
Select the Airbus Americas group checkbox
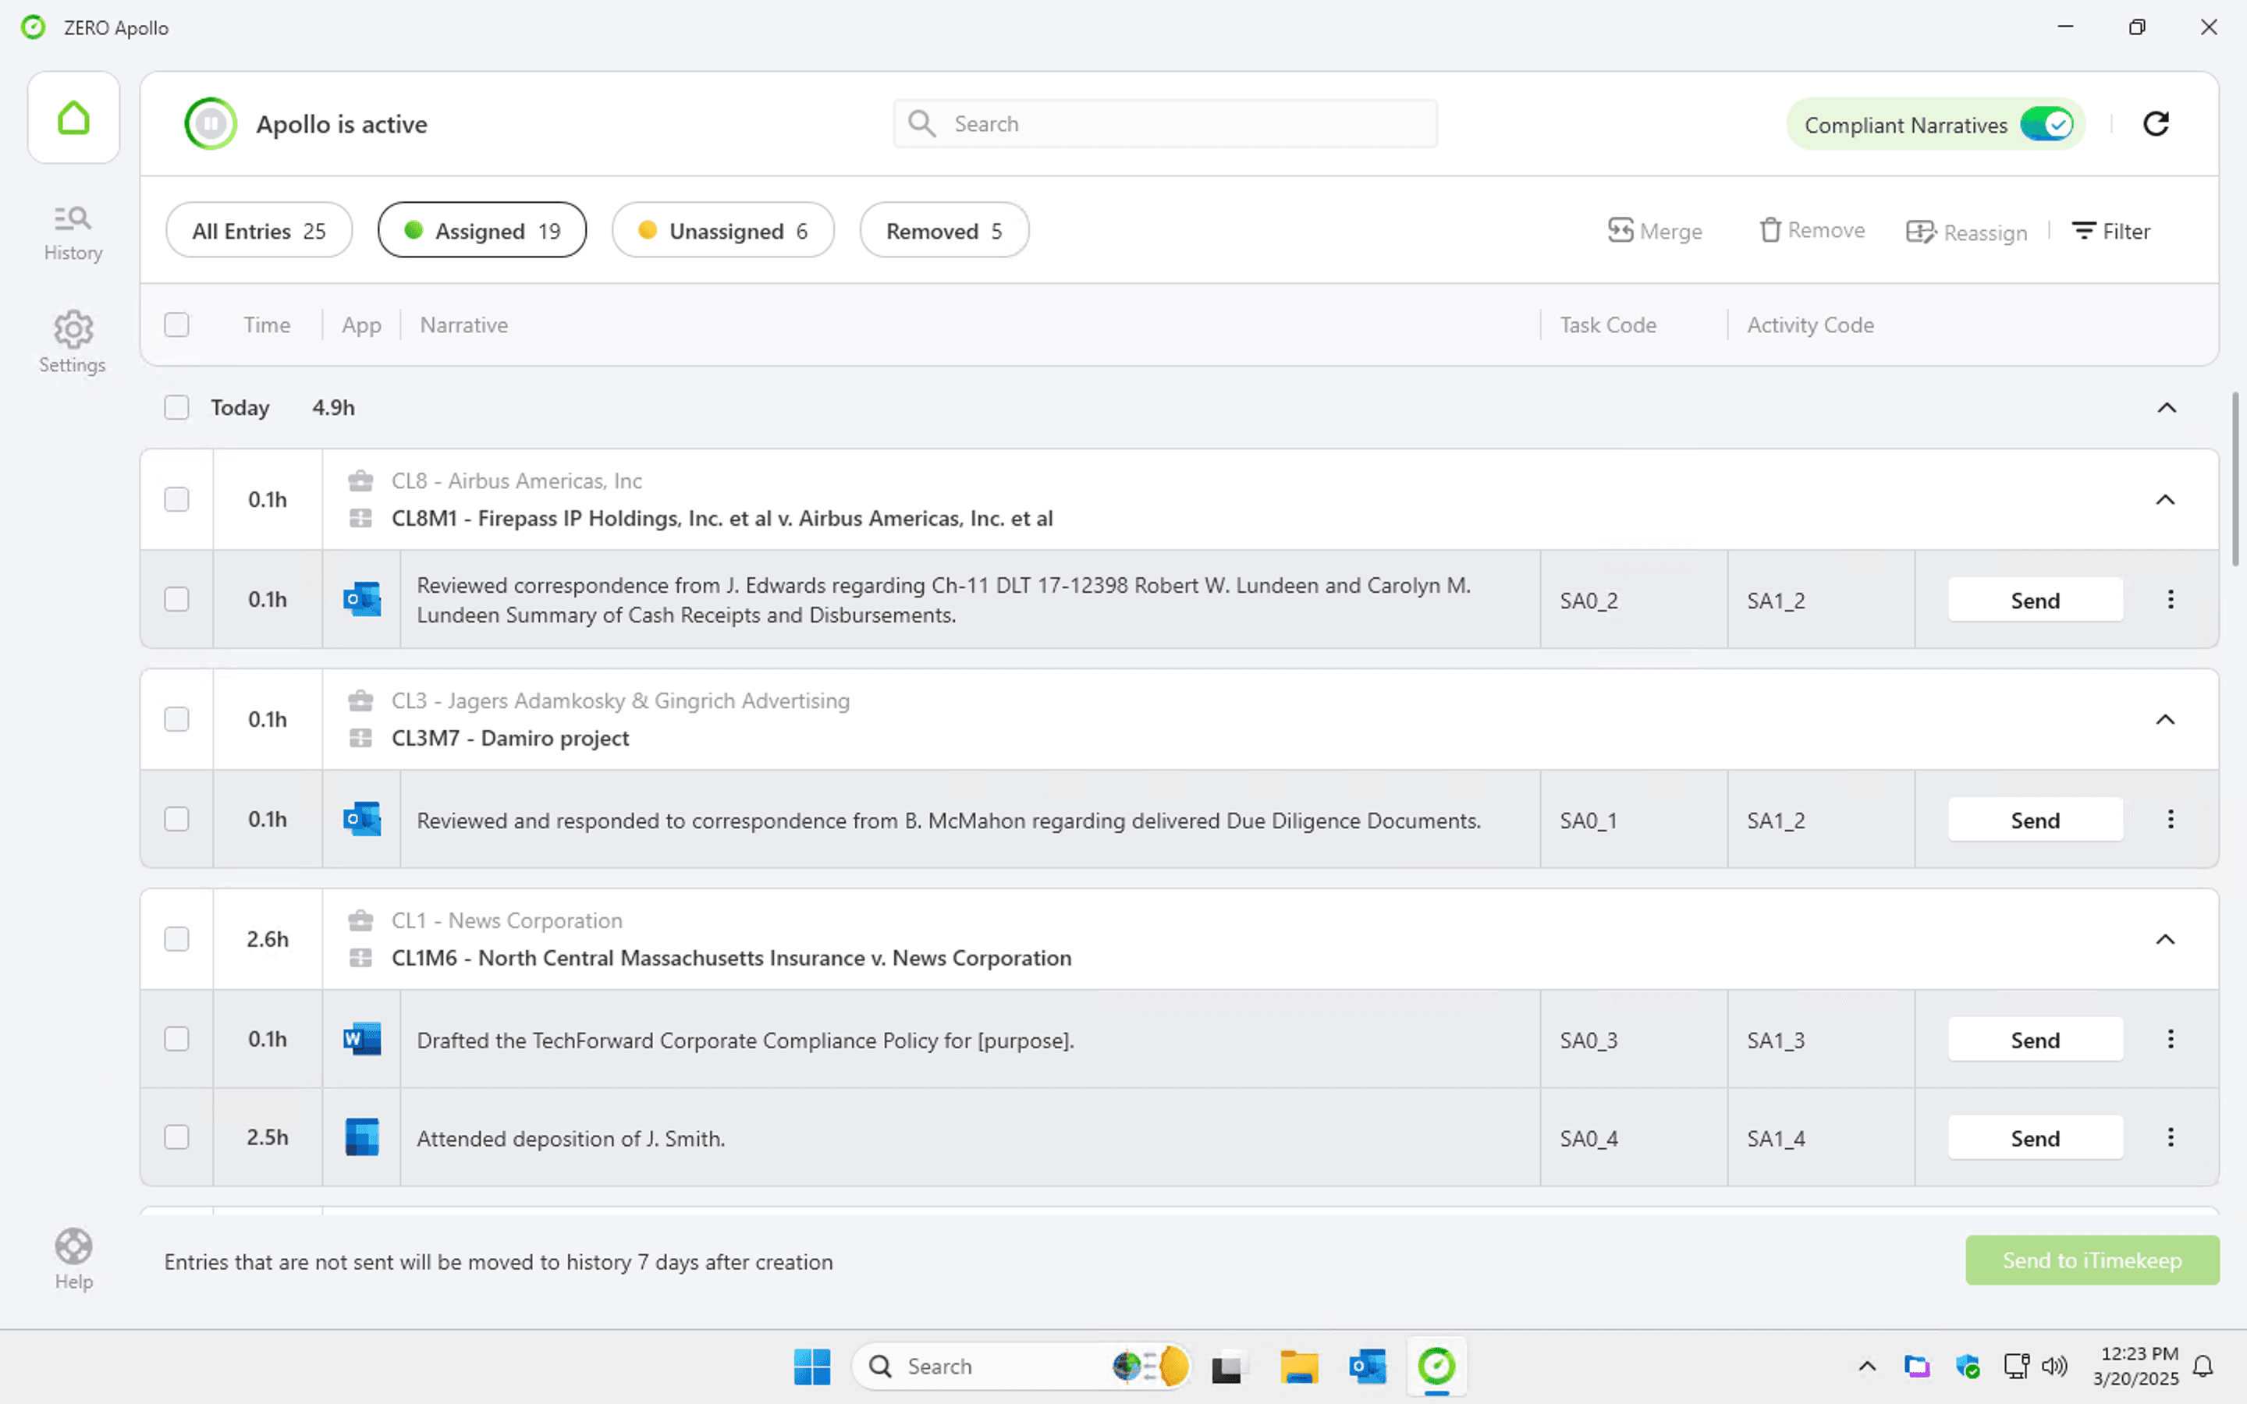pyautogui.click(x=176, y=499)
